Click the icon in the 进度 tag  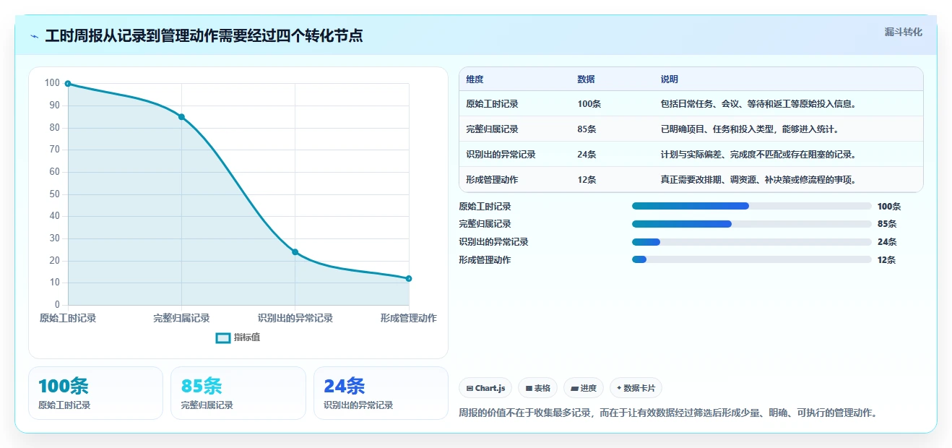[574, 389]
